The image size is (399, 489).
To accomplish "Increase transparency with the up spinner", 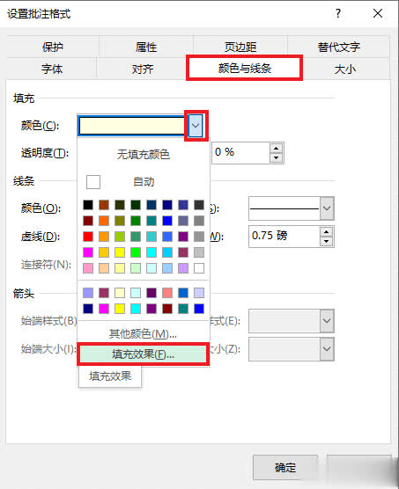I will pos(276,148).
